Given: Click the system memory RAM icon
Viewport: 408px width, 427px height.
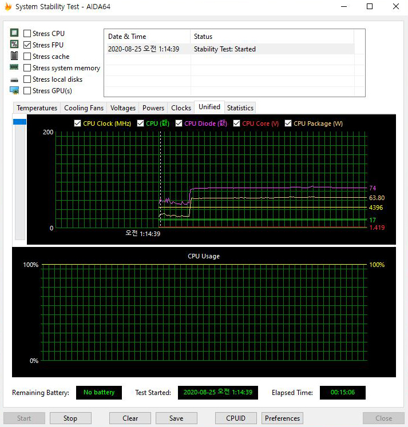Looking at the screenshot, I should coord(14,67).
